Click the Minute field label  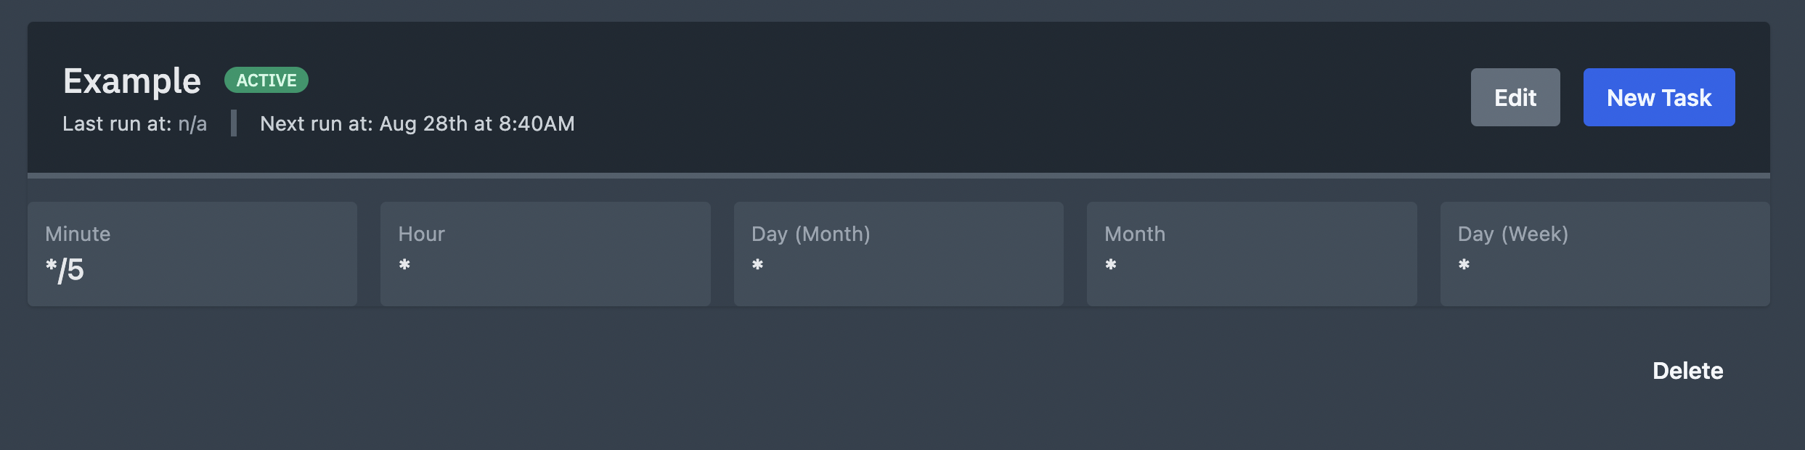(x=77, y=233)
